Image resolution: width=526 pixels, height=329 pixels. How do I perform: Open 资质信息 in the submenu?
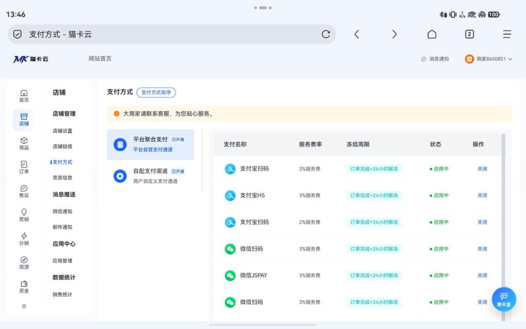click(62, 177)
